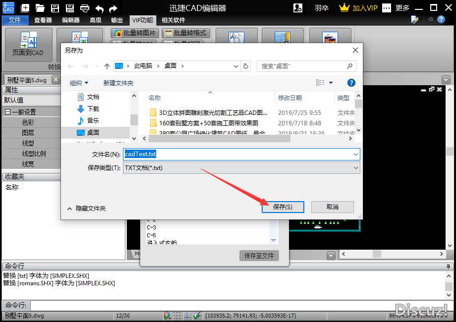Open the 文件 menu

pos(15,20)
